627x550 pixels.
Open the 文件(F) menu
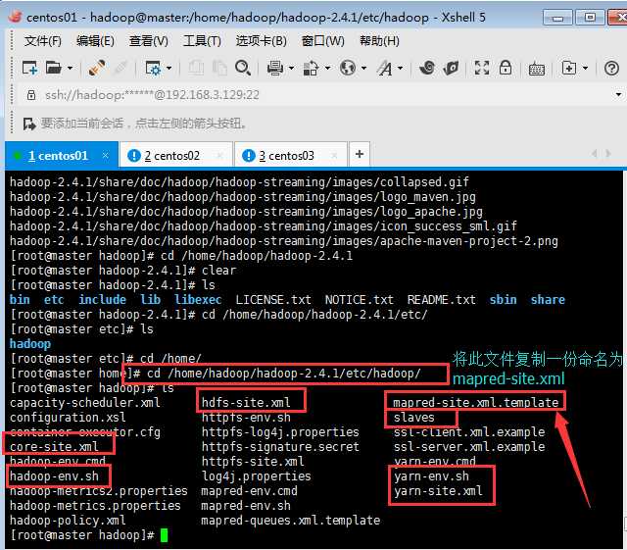43,41
